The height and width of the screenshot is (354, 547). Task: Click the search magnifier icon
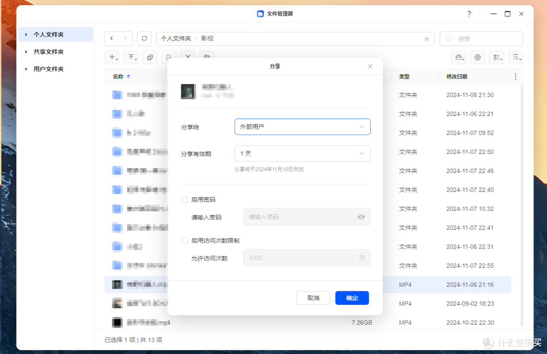pos(448,38)
